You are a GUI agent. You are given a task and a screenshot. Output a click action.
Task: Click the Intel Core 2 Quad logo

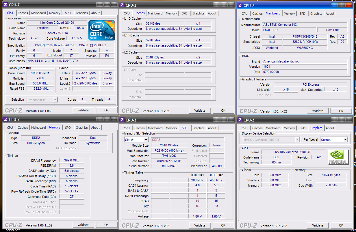(101, 30)
